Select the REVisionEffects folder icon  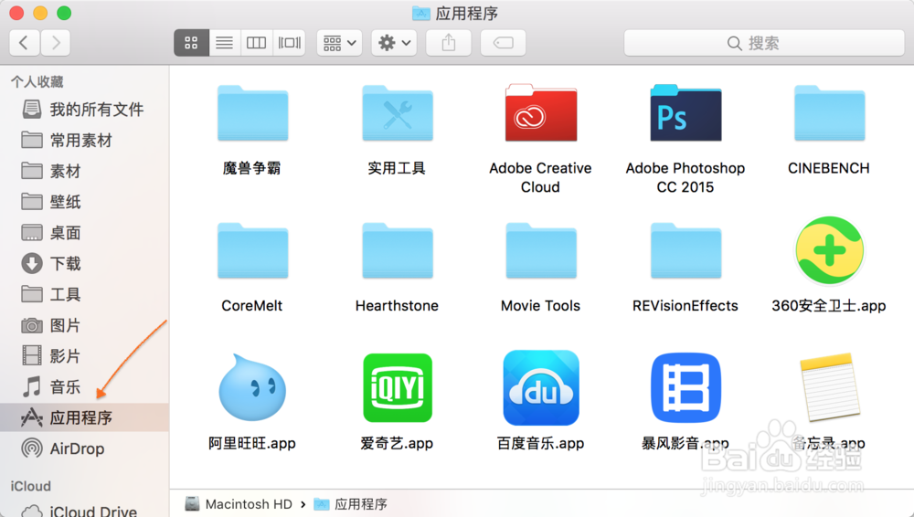click(685, 250)
